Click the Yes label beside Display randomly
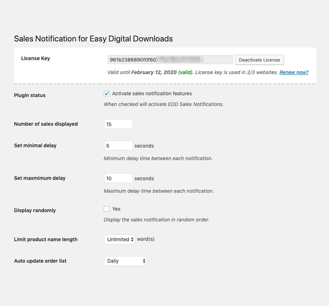Image resolution: width=329 pixels, height=306 pixels. [x=116, y=209]
